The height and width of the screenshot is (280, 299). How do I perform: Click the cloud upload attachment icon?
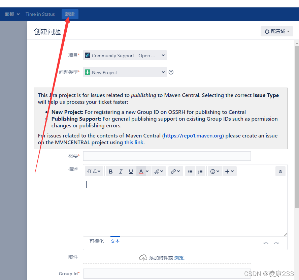(x=143, y=258)
